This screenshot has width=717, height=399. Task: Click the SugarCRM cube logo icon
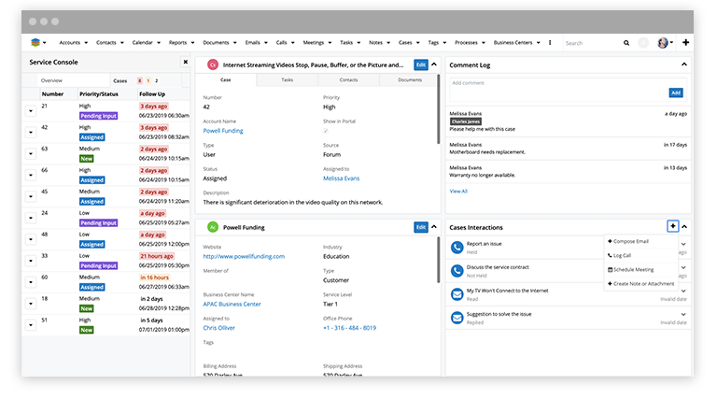35,43
